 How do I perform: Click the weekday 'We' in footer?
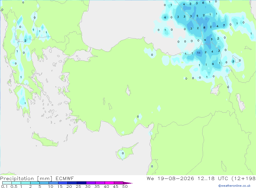click(150, 178)
